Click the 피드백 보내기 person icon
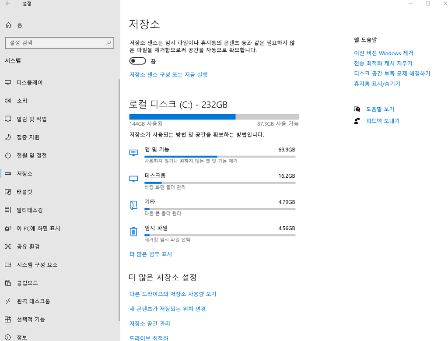448x341 pixels. [x=357, y=121]
